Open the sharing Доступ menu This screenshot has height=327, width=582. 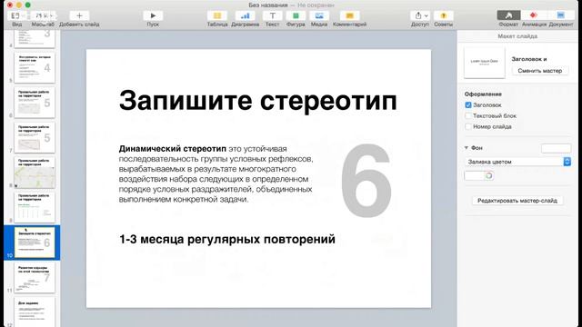(420, 15)
